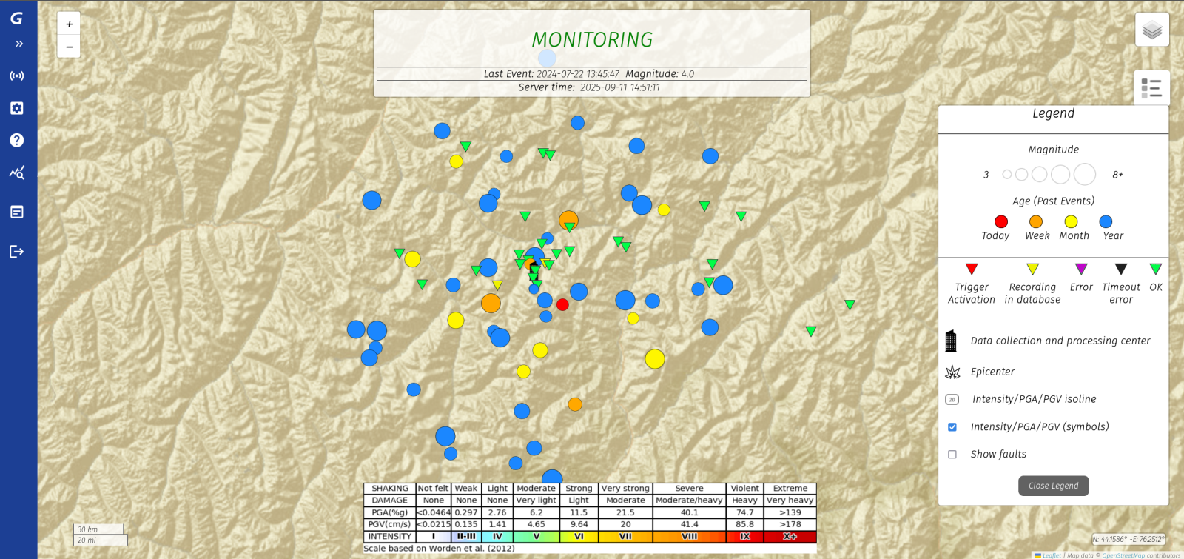
Task: Open the settings gear icon in sidebar
Action: click(x=16, y=108)
